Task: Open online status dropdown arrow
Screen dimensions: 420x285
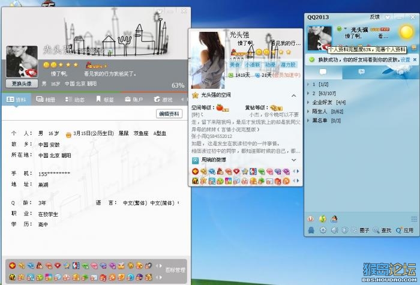Action: click(x=346, y=28)
